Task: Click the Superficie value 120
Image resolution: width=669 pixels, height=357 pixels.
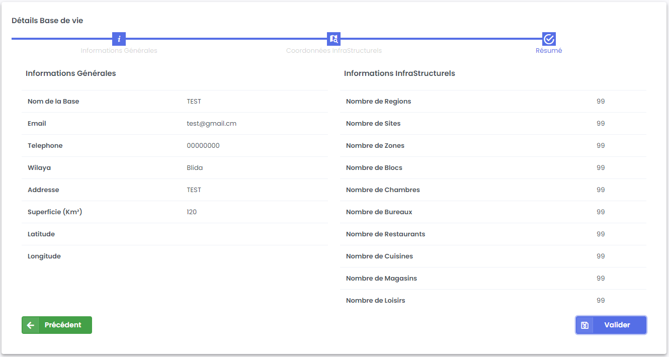Action: coord(192,212)
